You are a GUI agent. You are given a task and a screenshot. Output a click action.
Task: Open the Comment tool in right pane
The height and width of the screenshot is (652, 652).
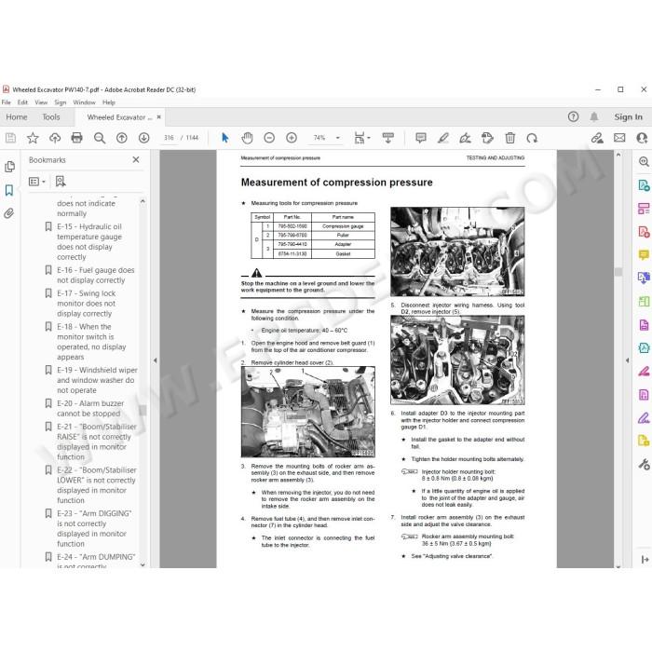pyautogui.click(x=644, y=255)
